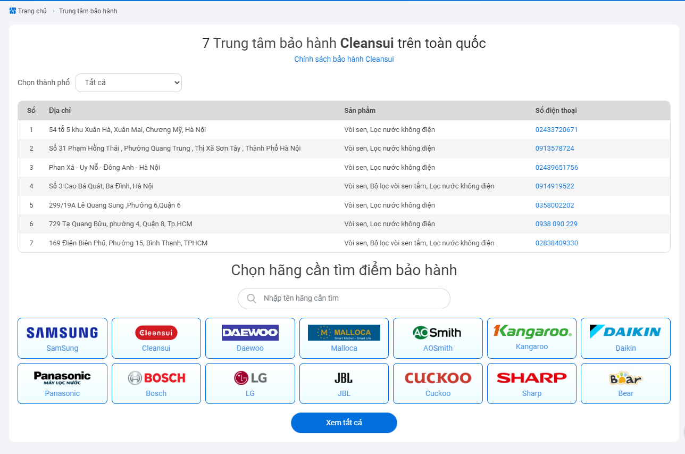685x454 pixels.
Task: Click product cell in Điện Biên Phủ row
Action: [x=419, y=243]
